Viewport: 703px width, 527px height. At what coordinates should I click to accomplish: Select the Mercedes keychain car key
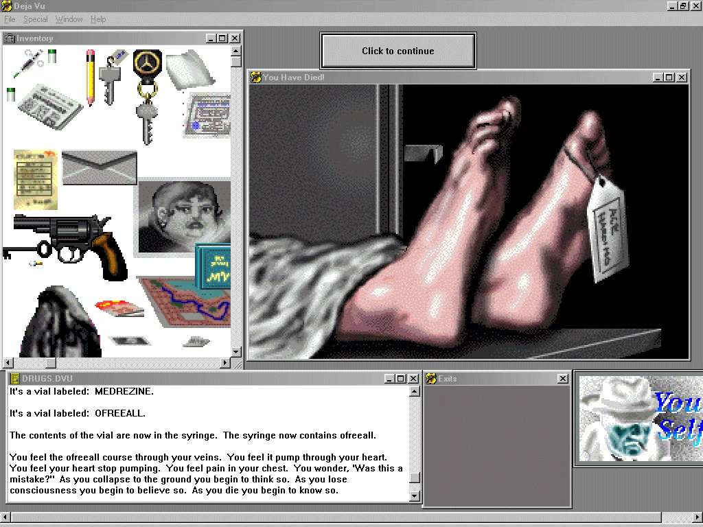(147, 97)
